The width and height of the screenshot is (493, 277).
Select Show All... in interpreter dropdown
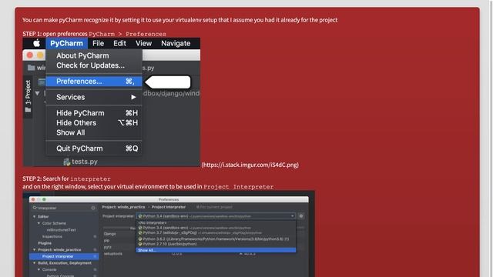click(x=216, y=250)
